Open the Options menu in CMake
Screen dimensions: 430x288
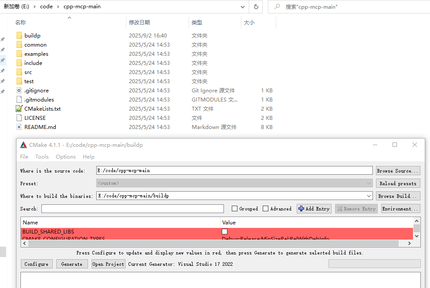[65, 156]
